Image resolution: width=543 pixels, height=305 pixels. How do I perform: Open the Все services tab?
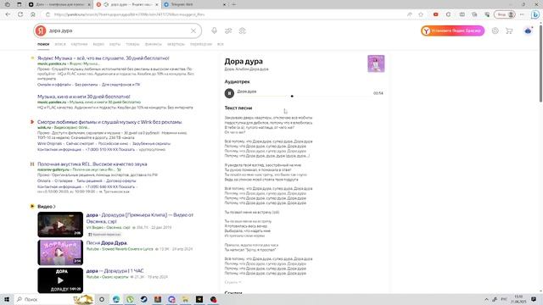[221, 44]
